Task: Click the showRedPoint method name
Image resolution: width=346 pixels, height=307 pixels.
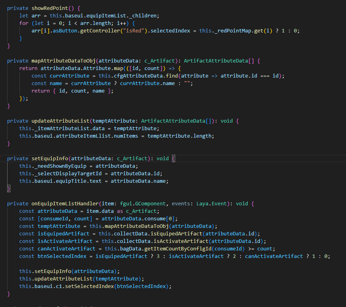Action: pos(50,8)
